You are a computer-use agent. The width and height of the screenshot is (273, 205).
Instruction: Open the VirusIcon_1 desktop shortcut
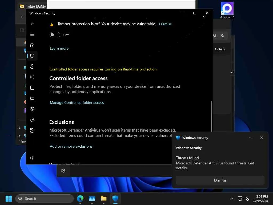coord(227,10)
